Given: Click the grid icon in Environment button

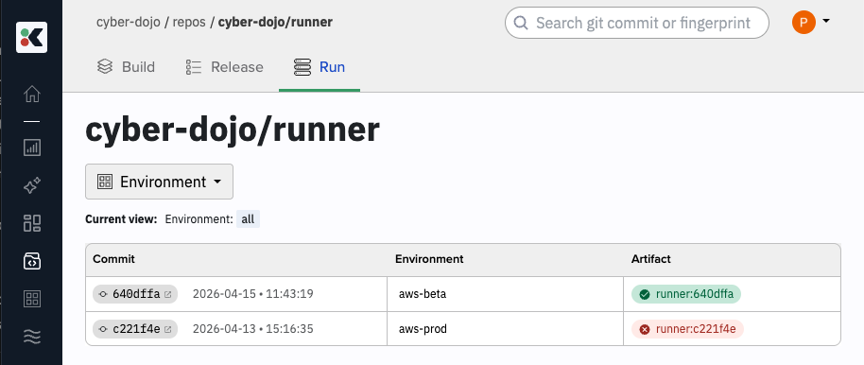Looking at the screenshot, I should coord(105,182).
